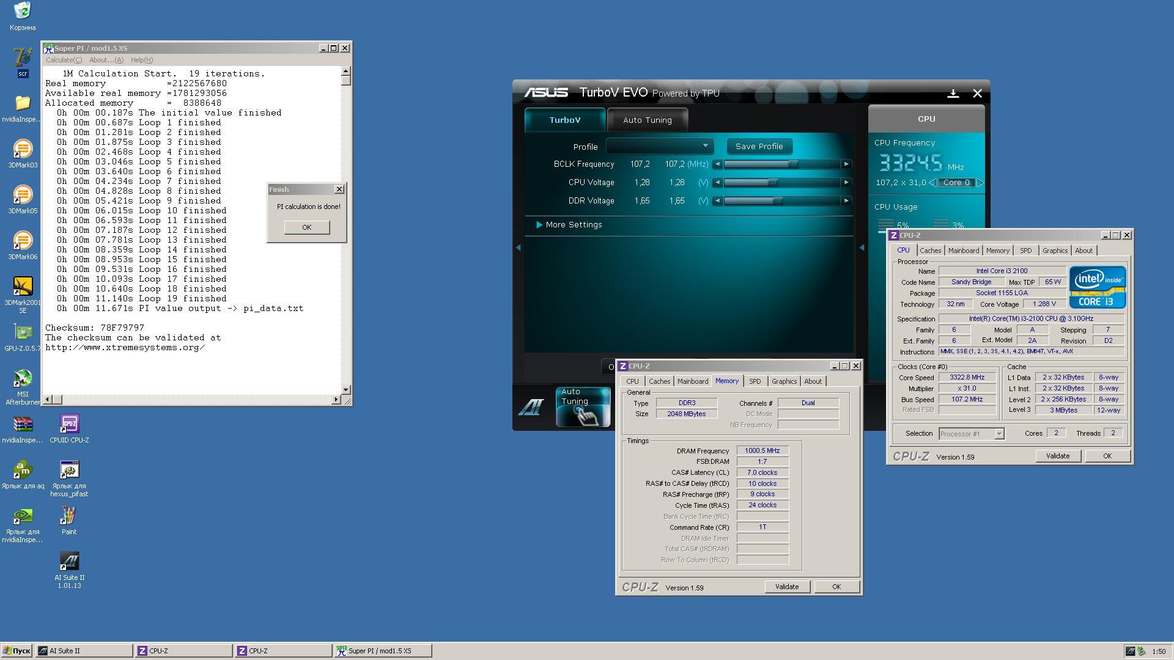Close the Finish dialog
The width and height of the screenshot is (1174, 660).
(339, 189)
